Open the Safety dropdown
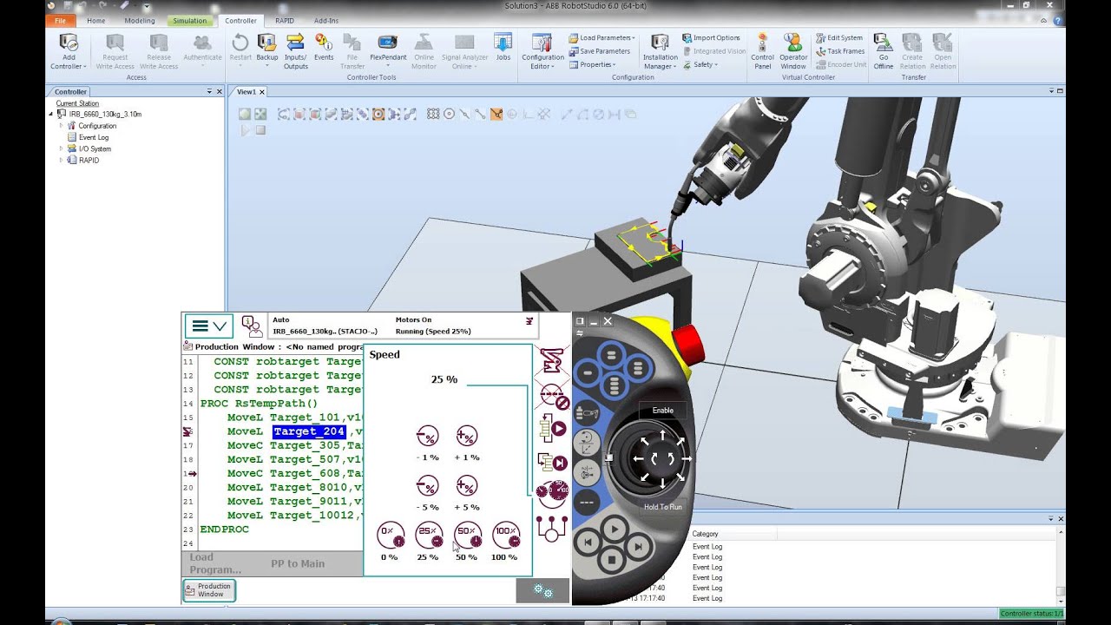The height and width of the screenshot is (625, 1111). (x=700, y=64)
